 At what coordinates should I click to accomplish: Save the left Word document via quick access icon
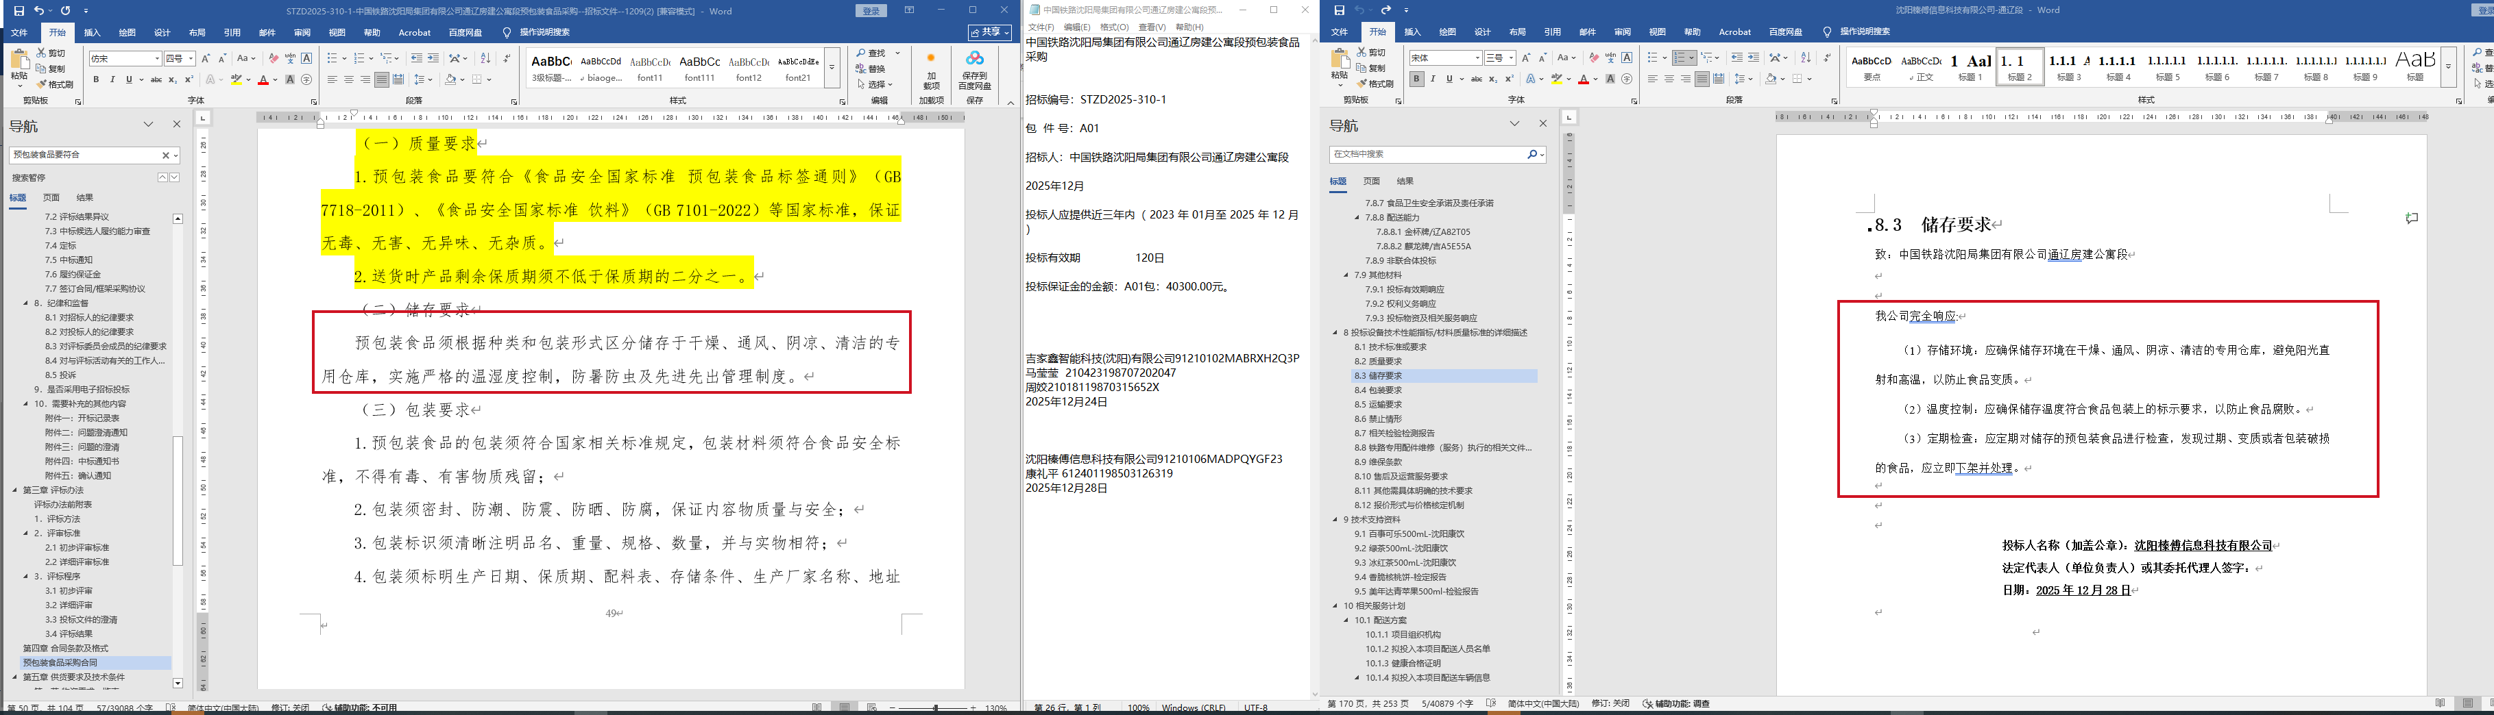coord(19,11)
